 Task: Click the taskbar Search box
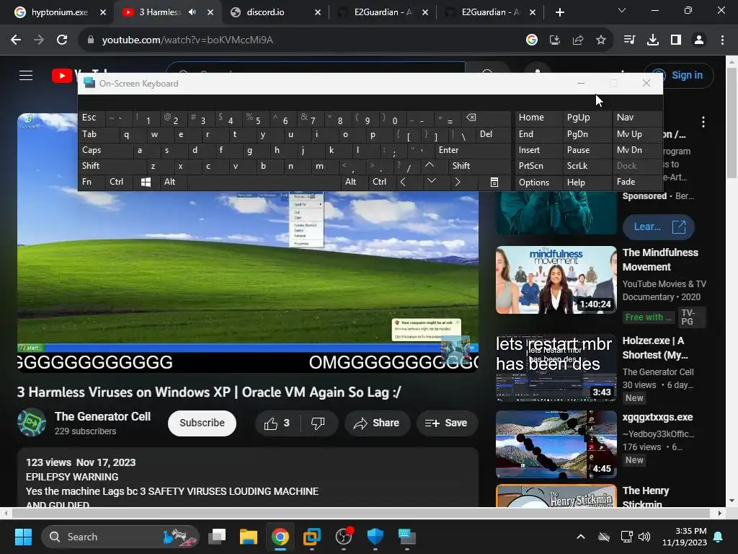pos(120,537)
